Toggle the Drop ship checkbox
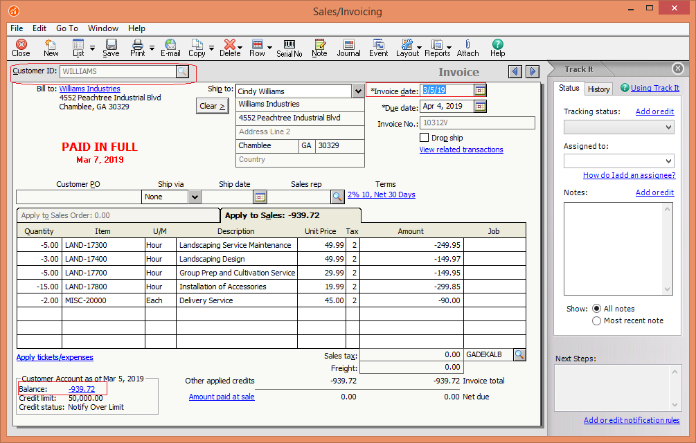Viewport: 696px width, 443px height. [425, 138]
